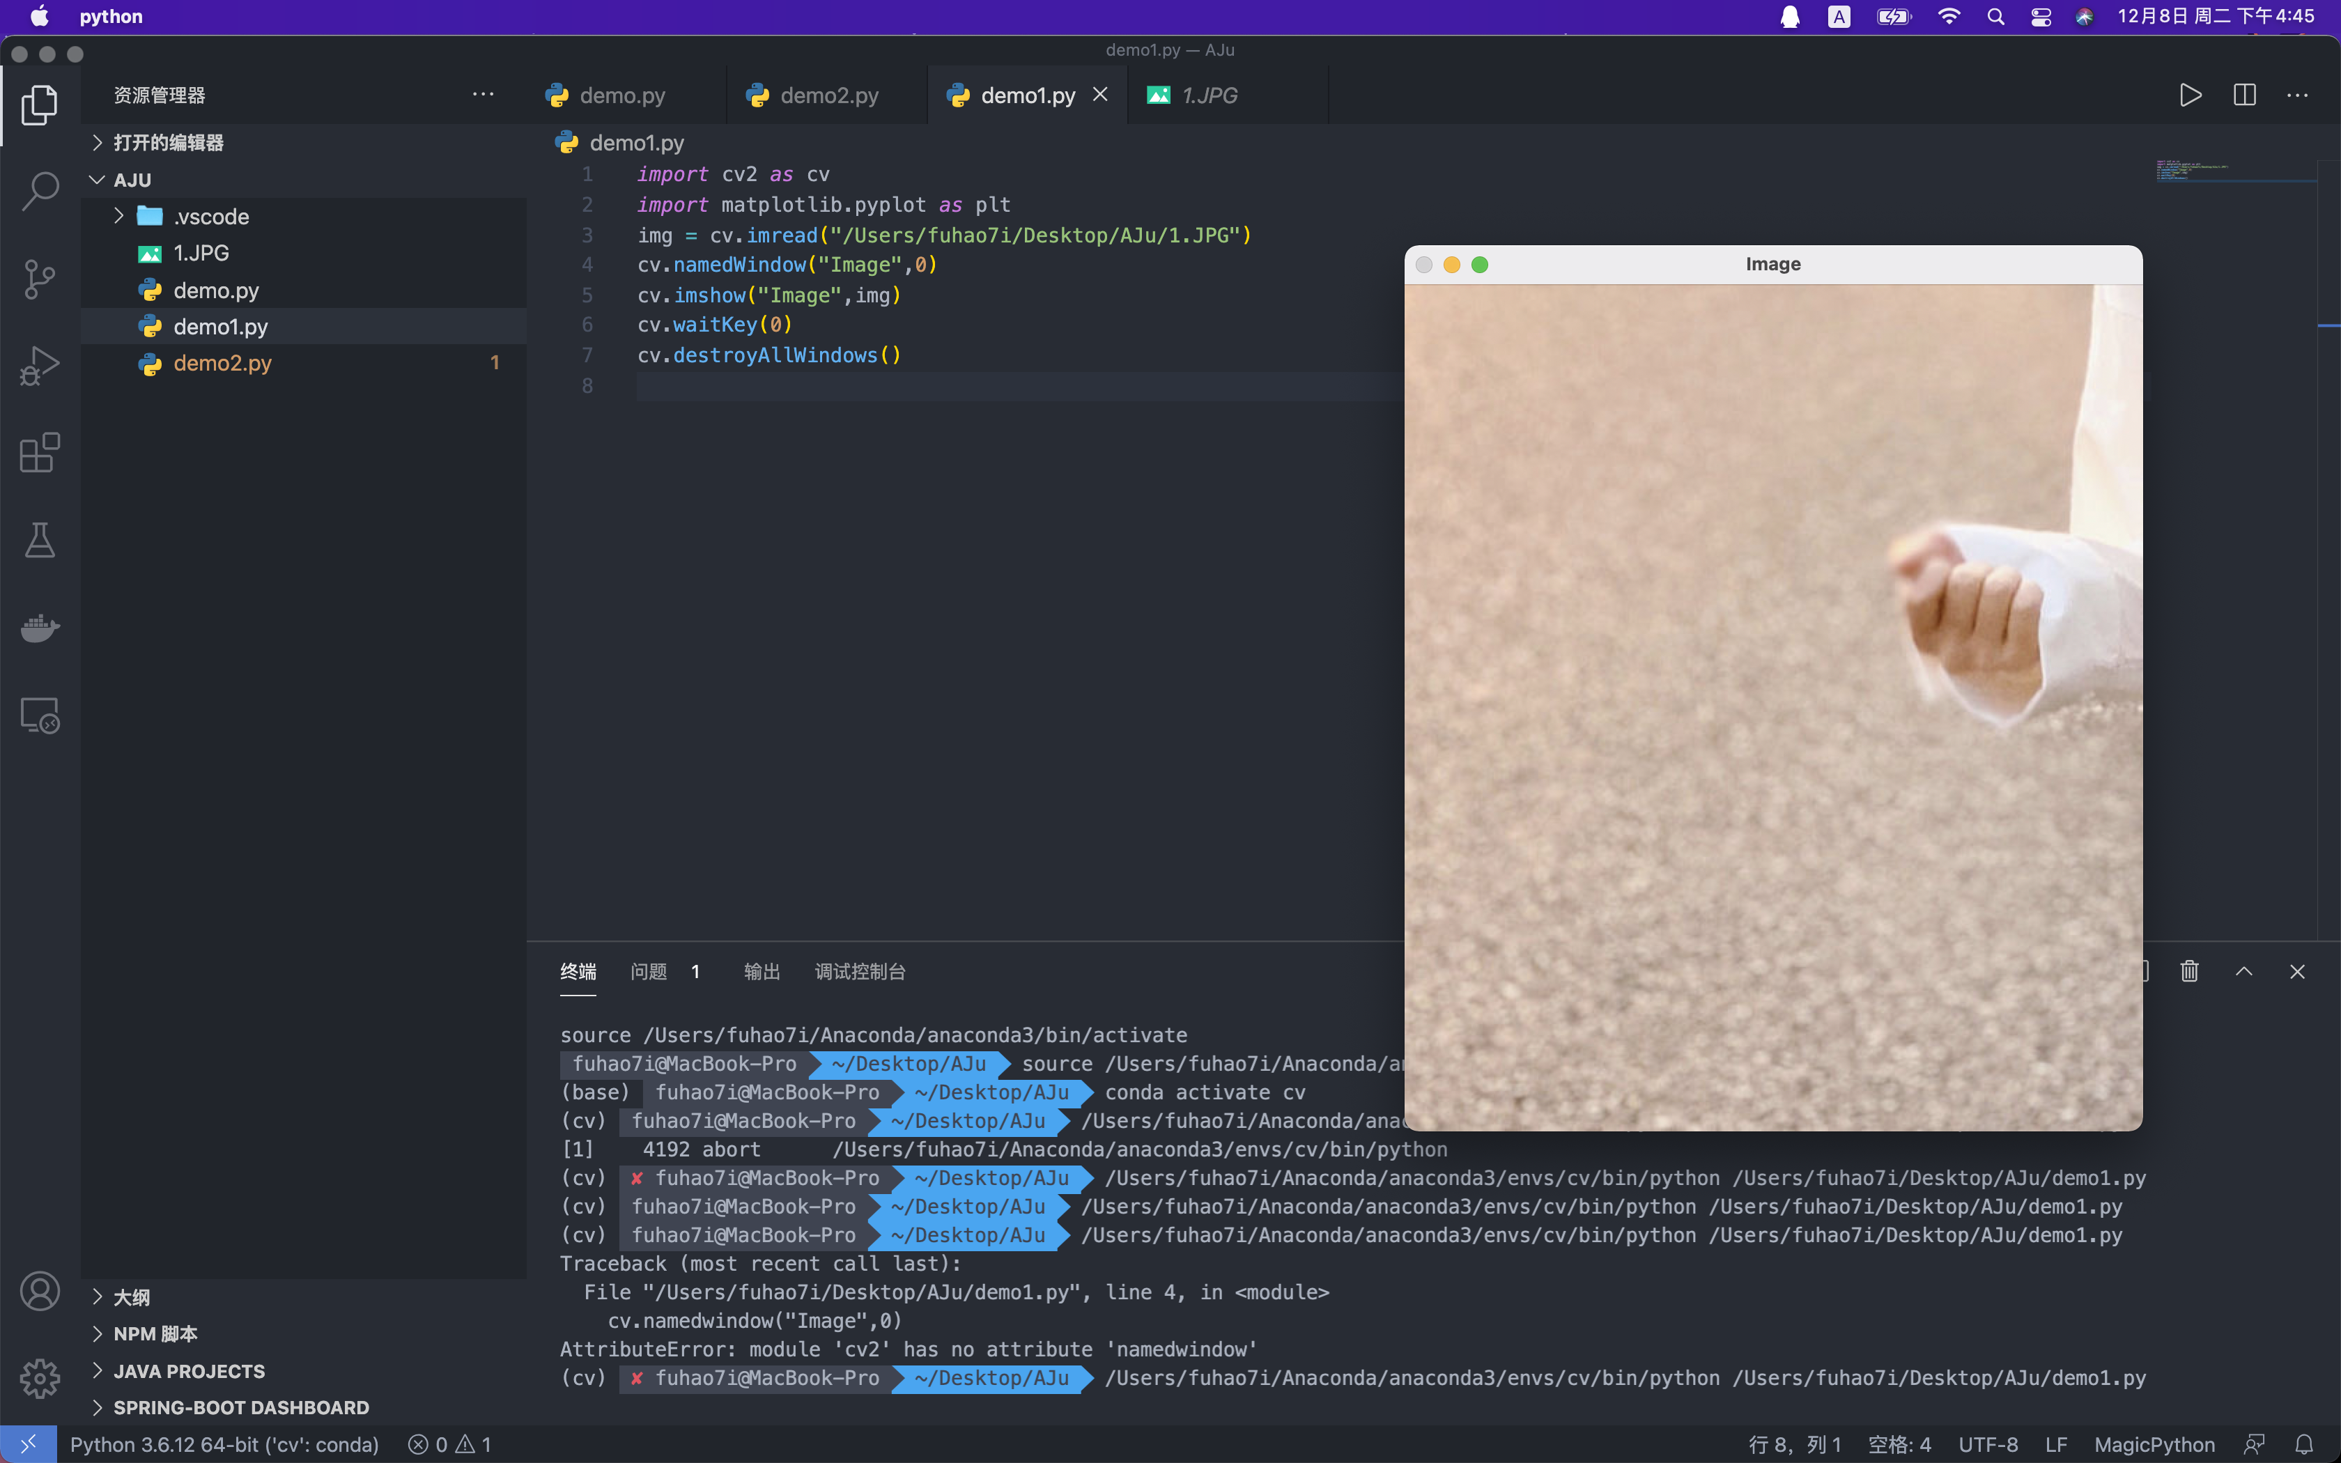Kill the terminal with trash icon
Screen dimensions: 2341x1463
(2189, 970)
